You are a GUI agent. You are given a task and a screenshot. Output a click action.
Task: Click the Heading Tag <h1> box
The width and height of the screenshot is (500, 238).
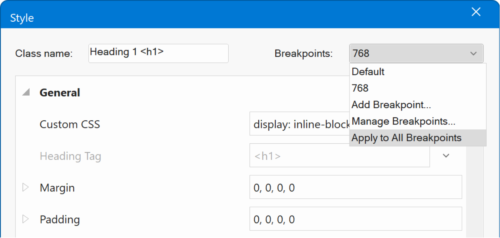(x=339, y=156)
